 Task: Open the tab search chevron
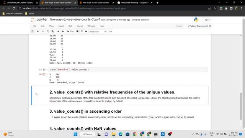219,3
